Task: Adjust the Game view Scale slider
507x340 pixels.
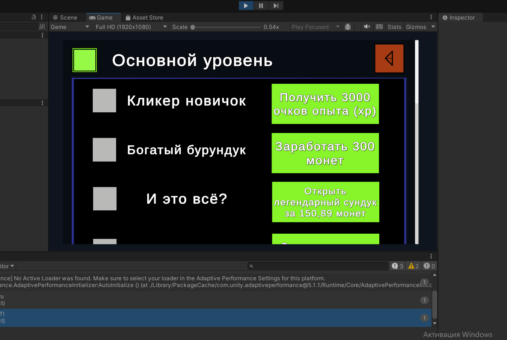Action: point(192,27)
